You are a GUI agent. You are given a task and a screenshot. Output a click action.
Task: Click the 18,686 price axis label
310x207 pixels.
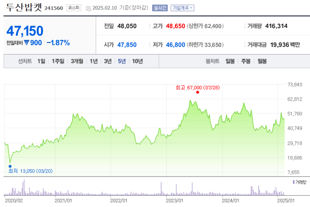(295, 158)
